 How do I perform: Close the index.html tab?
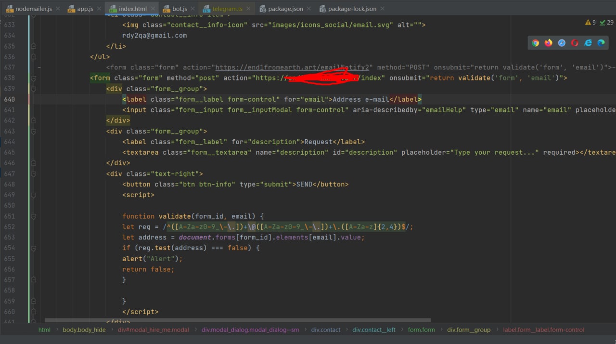(153, 9)
